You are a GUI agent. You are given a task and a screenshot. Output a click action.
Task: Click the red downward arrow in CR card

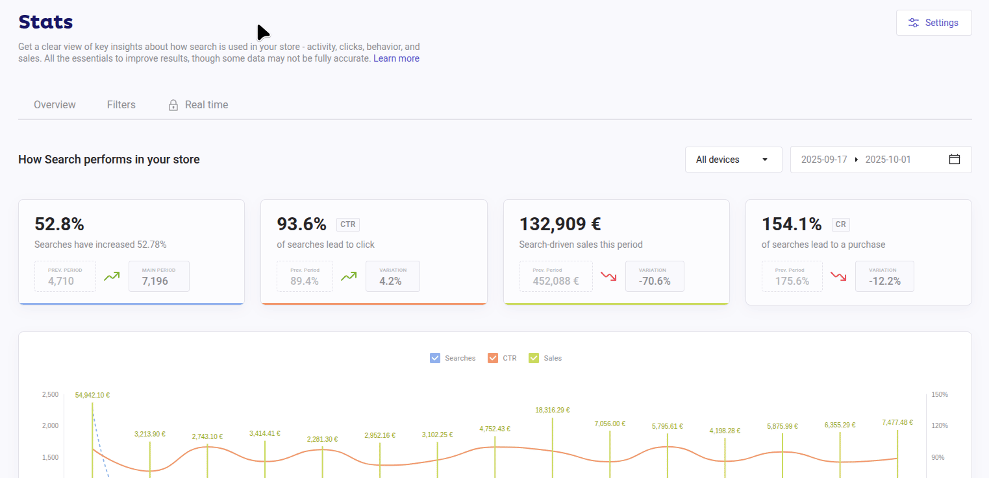coord(838,276)
